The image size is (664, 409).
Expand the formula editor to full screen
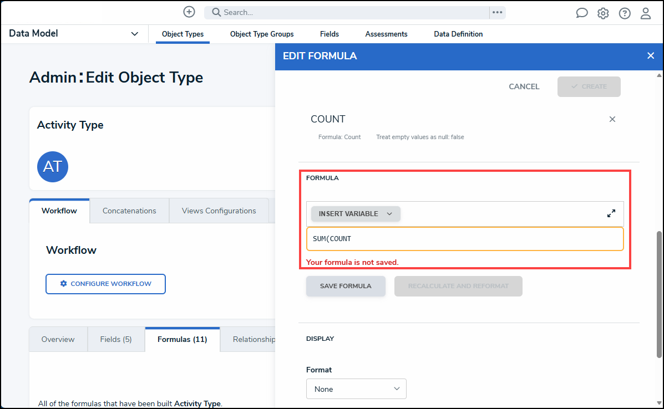[x=611, y=213]
